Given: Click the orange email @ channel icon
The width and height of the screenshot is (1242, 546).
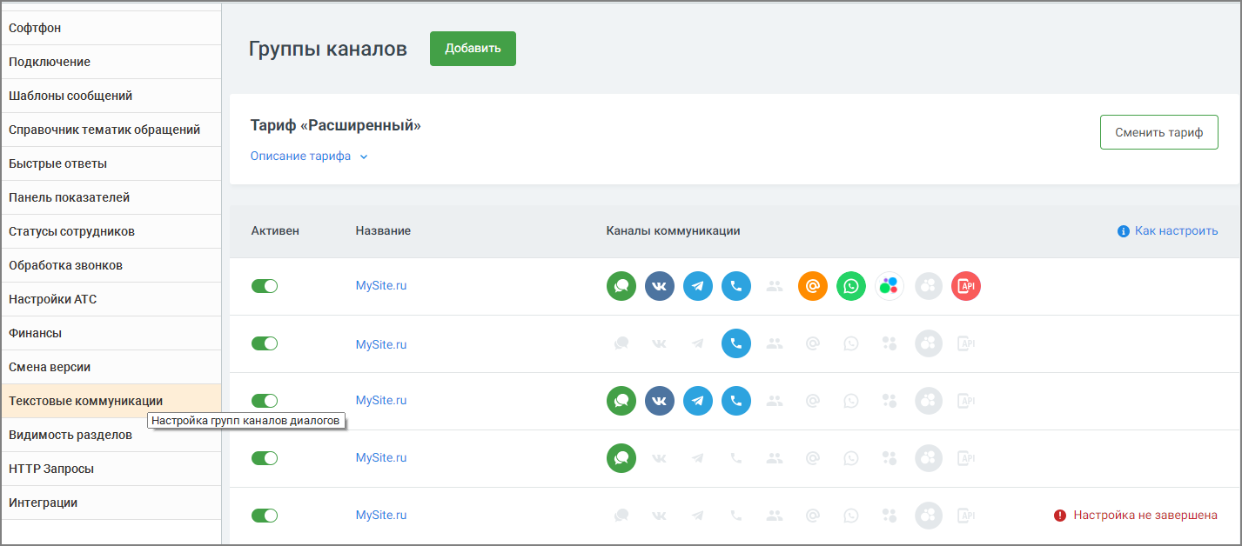Looking at the screenshot, I should pos(813,286).
